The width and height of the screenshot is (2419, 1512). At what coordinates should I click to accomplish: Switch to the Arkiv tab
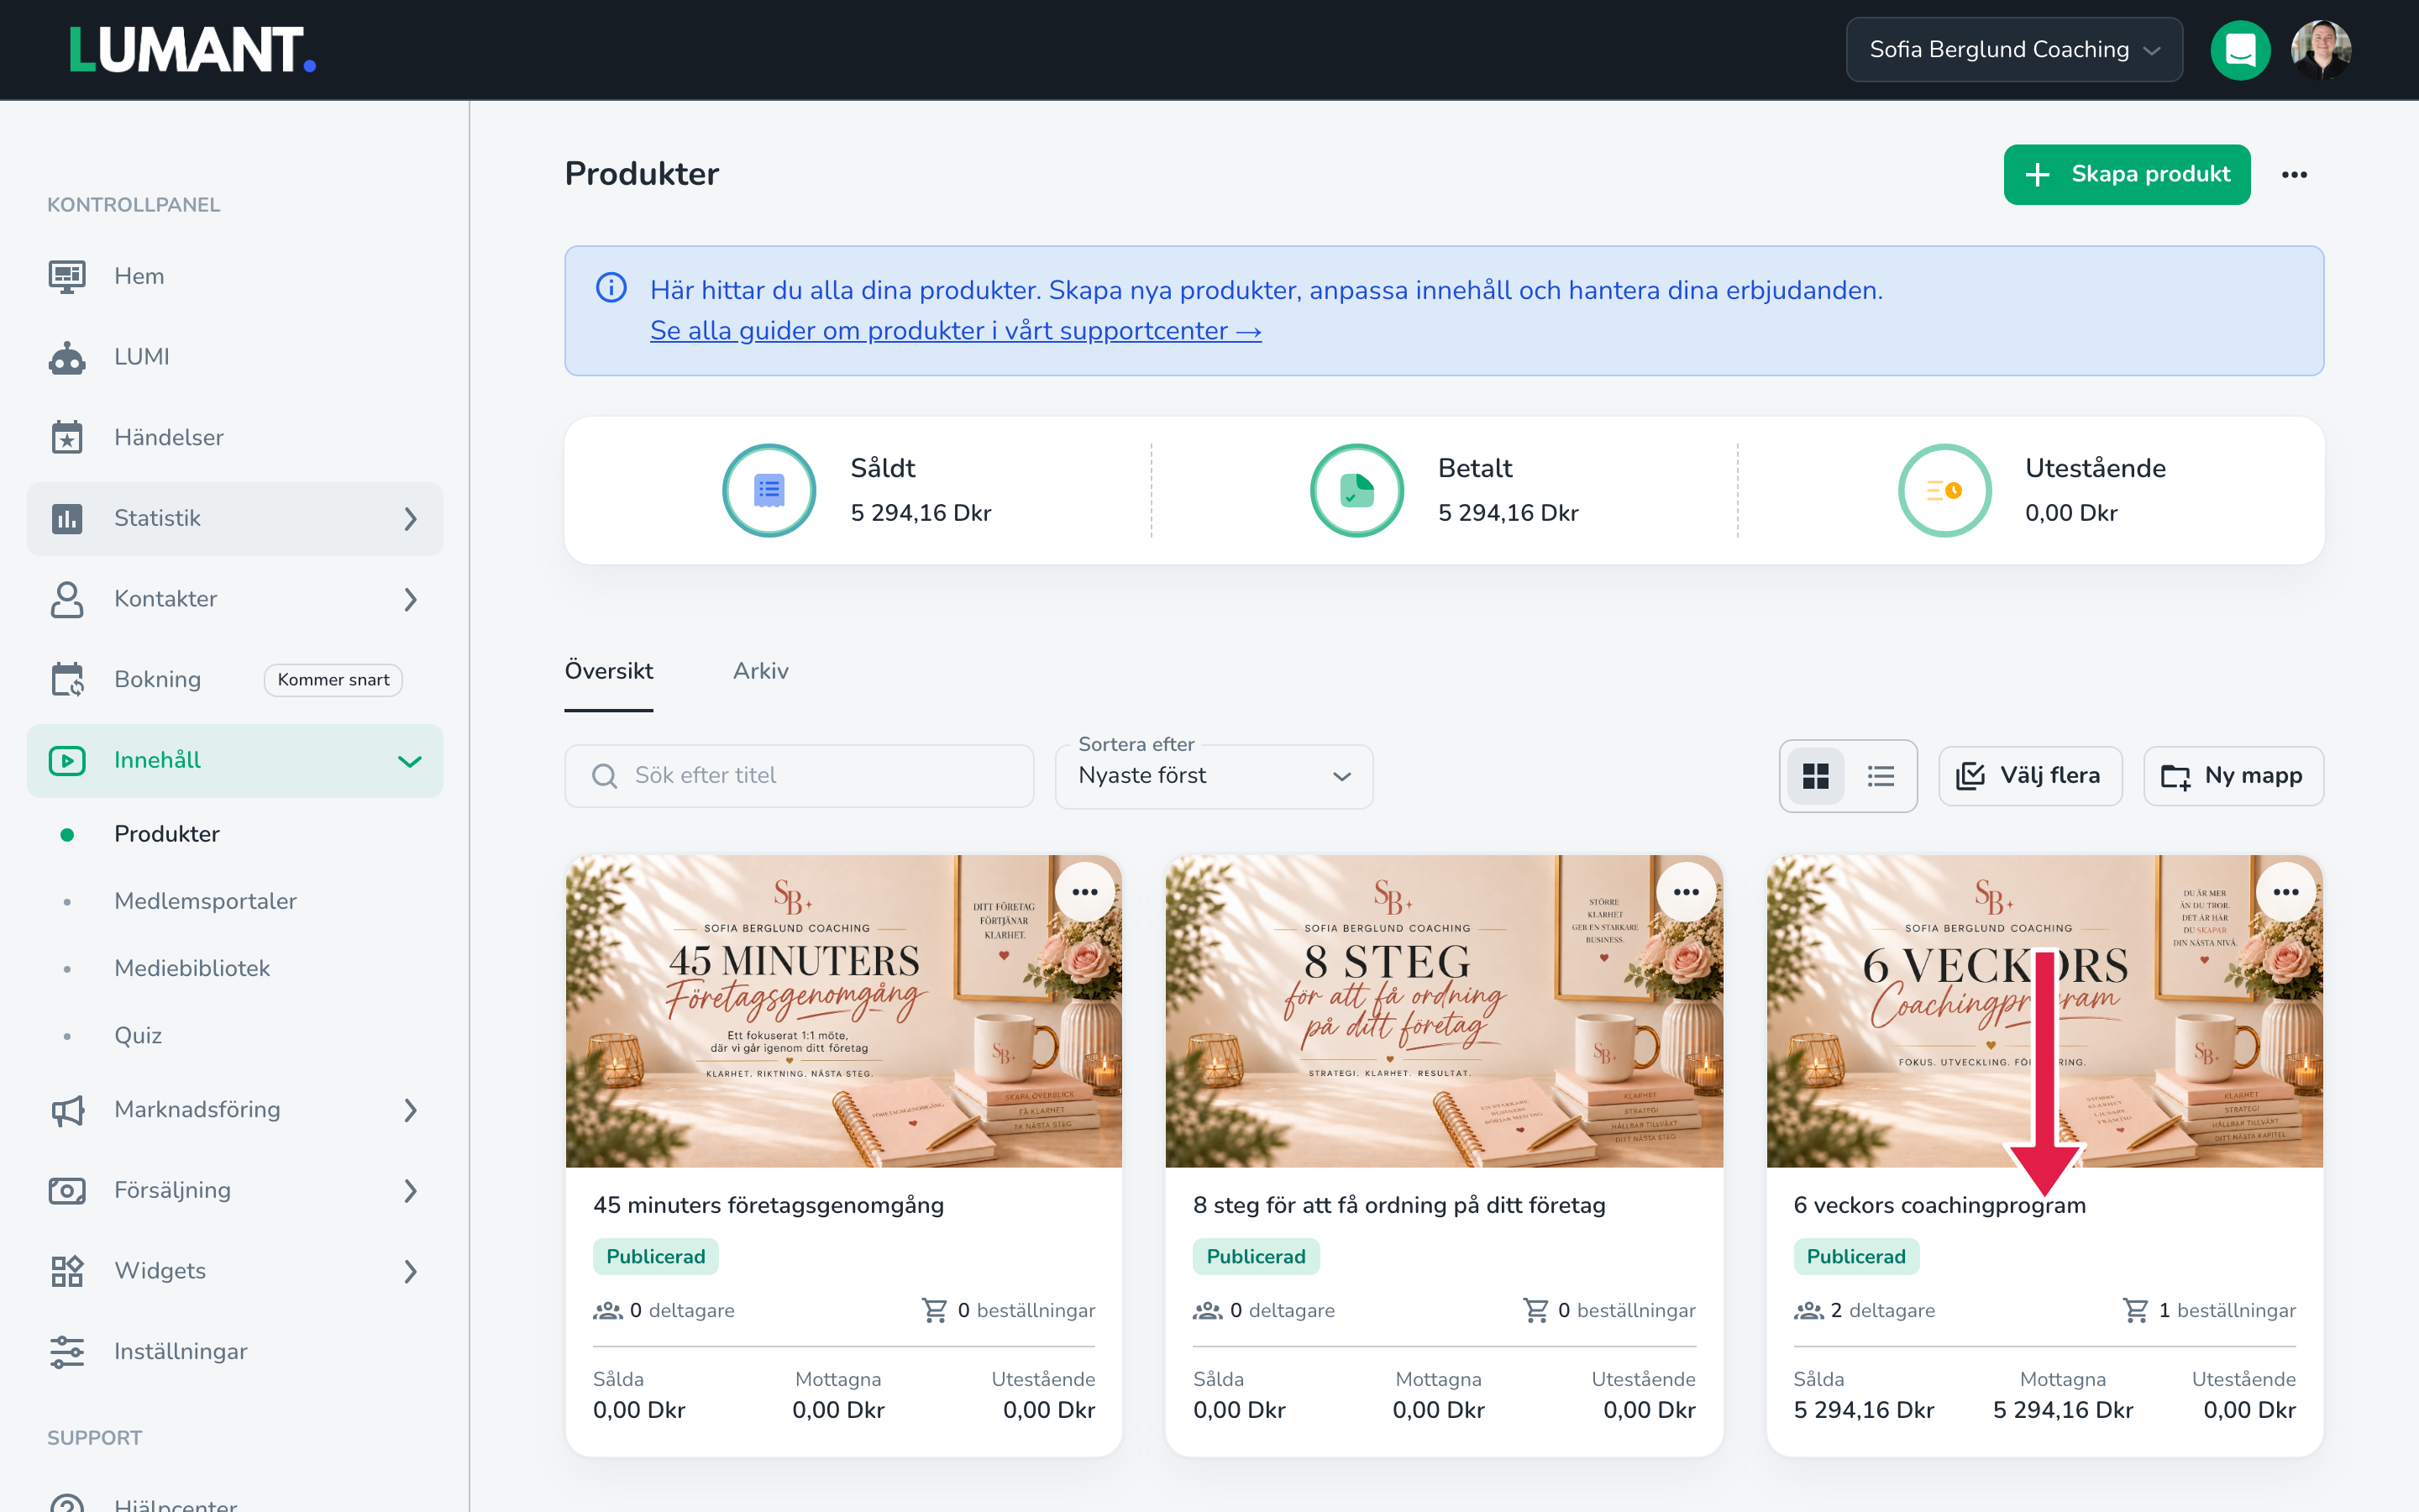pyautogui.click(x=761, y=671)
